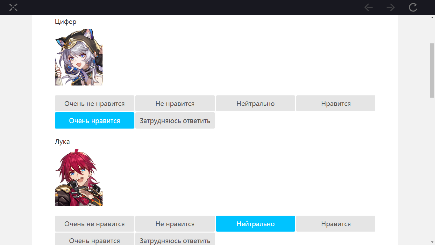Viewport: 435px width, 245px height.
Task: Go back with the left arrow icon
Action: tap(368, 7)
